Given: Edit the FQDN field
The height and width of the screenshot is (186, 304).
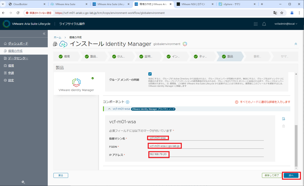Looking at the screenshot, I should pyautogui.click(x=206, y=146).
